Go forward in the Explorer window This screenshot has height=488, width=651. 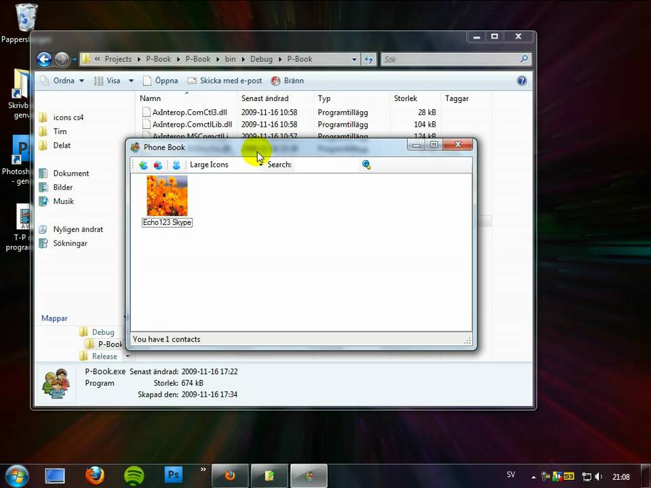(62, 60)
